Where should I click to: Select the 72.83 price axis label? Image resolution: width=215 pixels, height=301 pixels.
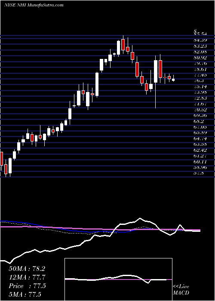(200, 98)
